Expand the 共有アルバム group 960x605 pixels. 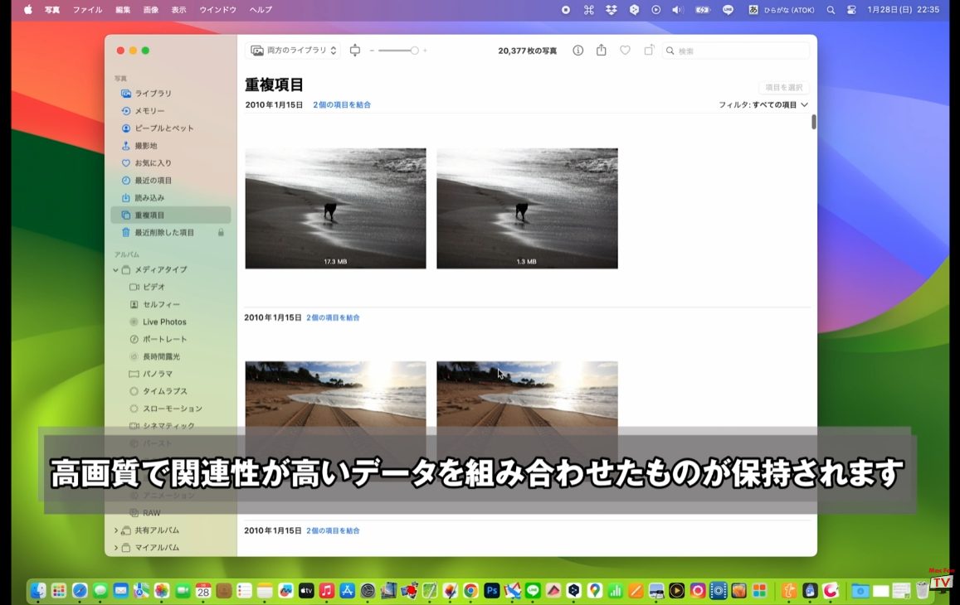[x=115, y=530]
